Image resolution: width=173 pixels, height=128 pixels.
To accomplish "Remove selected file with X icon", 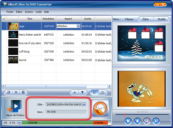I will (x=16, y=92).
